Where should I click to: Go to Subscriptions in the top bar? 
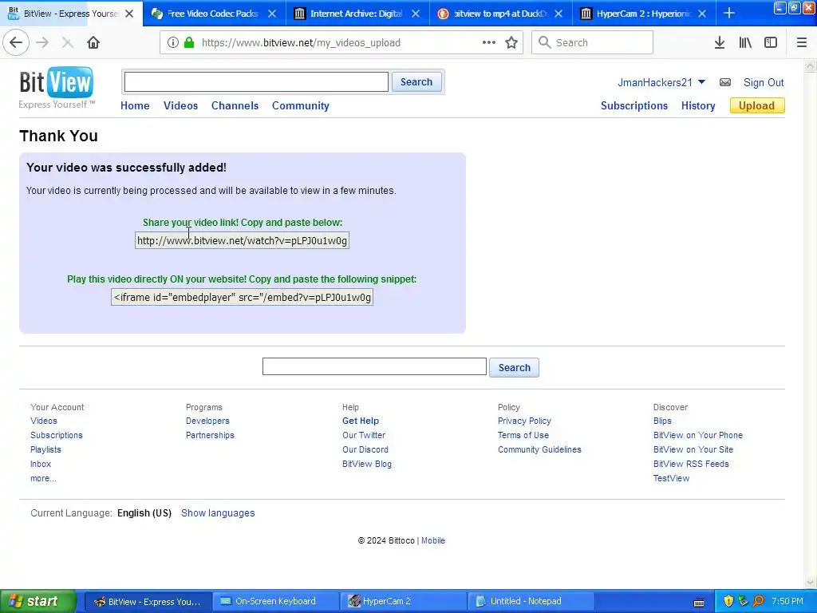point(634,105)
